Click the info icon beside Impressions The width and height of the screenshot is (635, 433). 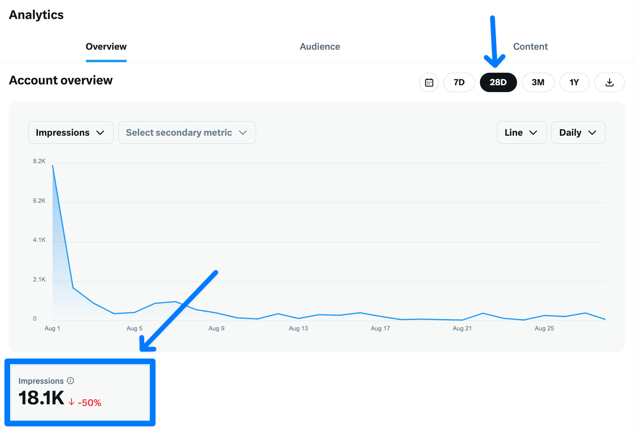click(71, 380)
